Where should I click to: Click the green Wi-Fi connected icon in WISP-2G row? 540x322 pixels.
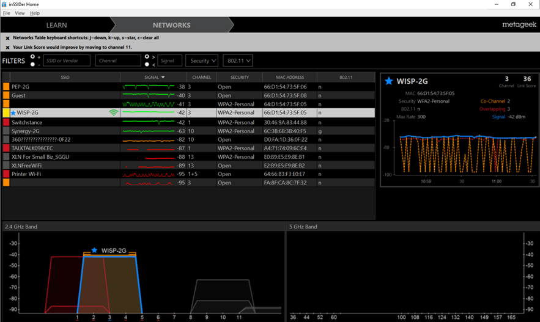click(113, 112)
